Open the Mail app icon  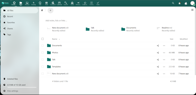point(46,3)
